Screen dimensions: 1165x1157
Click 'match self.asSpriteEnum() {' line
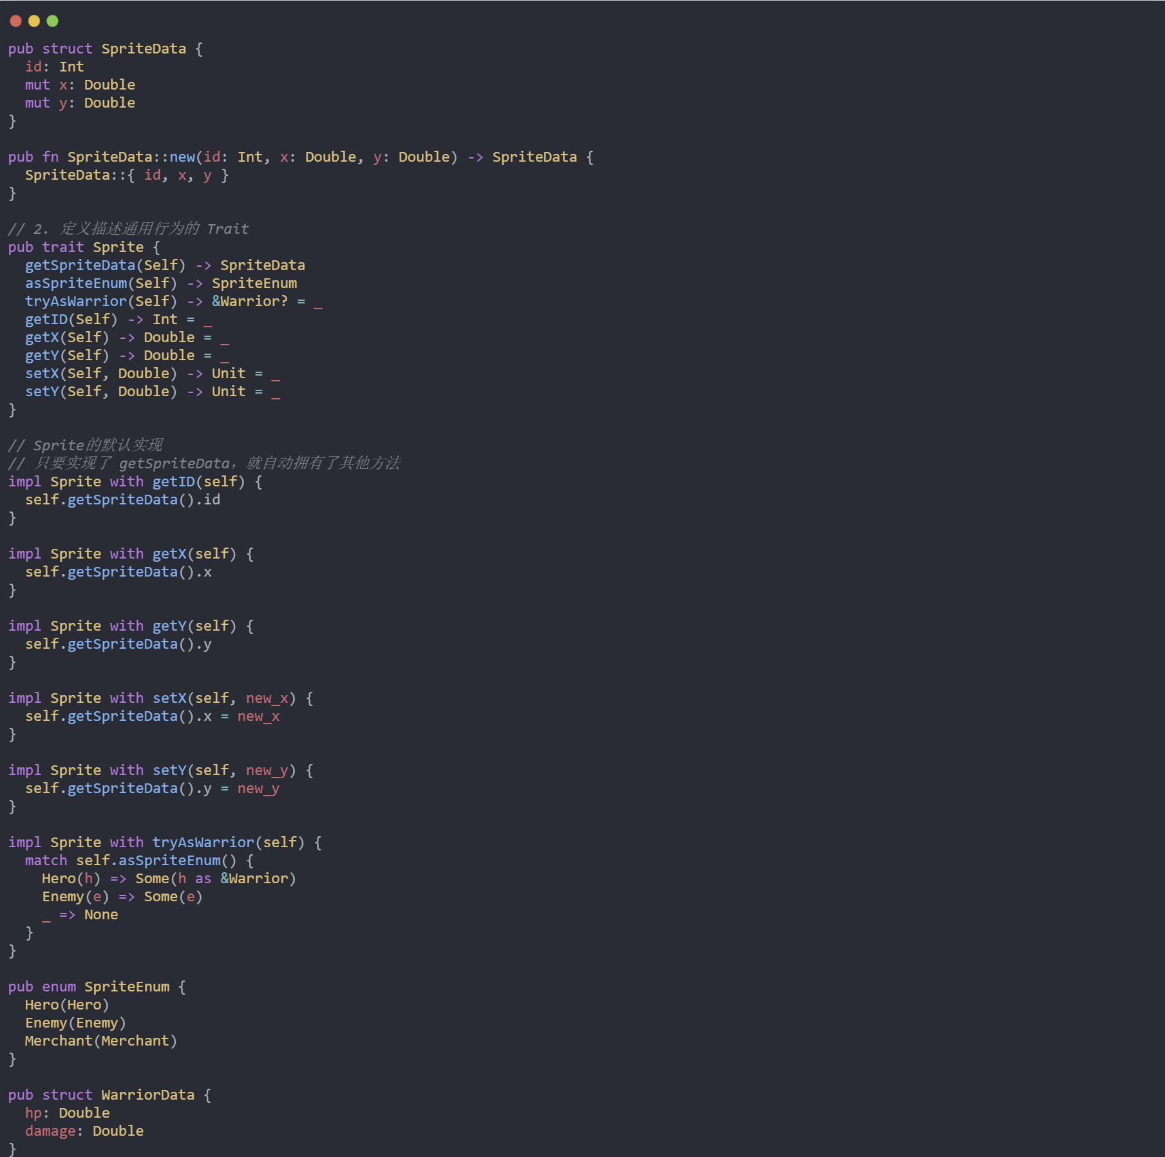140,861
